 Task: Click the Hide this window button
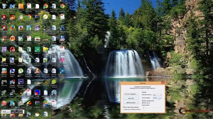point(131,103)
